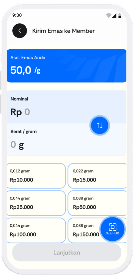Tap the Kirim Emas ke Member title
Screen dimensions: 134x279
[x=64, y=31]
